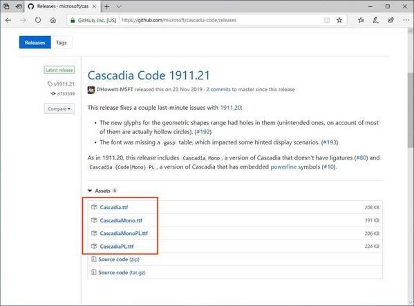Download CascadiaPL.ttf asset

pos(117,247)
